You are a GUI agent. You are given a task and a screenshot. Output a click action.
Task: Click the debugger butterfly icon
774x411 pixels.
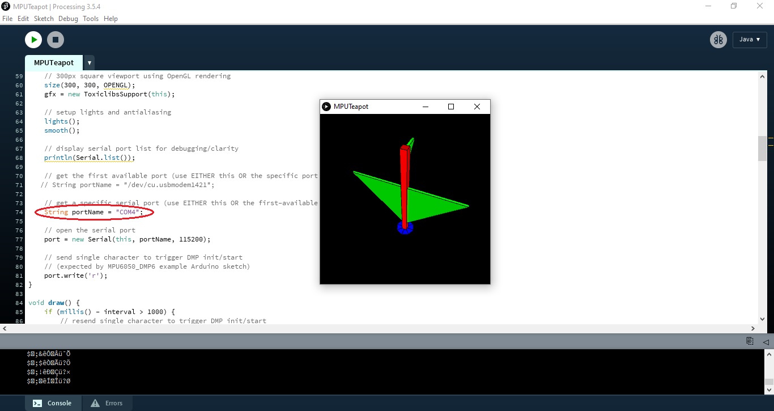pos(718,40)
